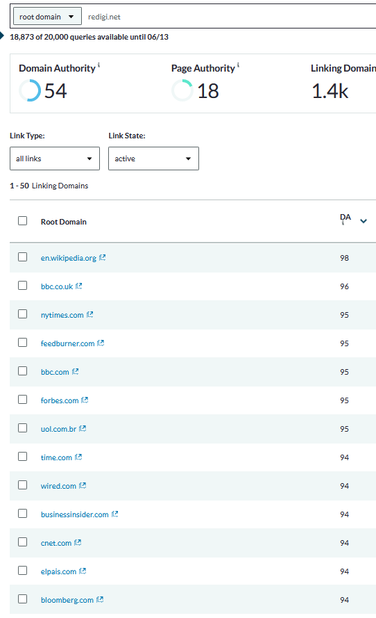This screenshot has height=618, width=376.
Task: Open external link icon beside businessinsider.com
Action: [x=115, y=514]
